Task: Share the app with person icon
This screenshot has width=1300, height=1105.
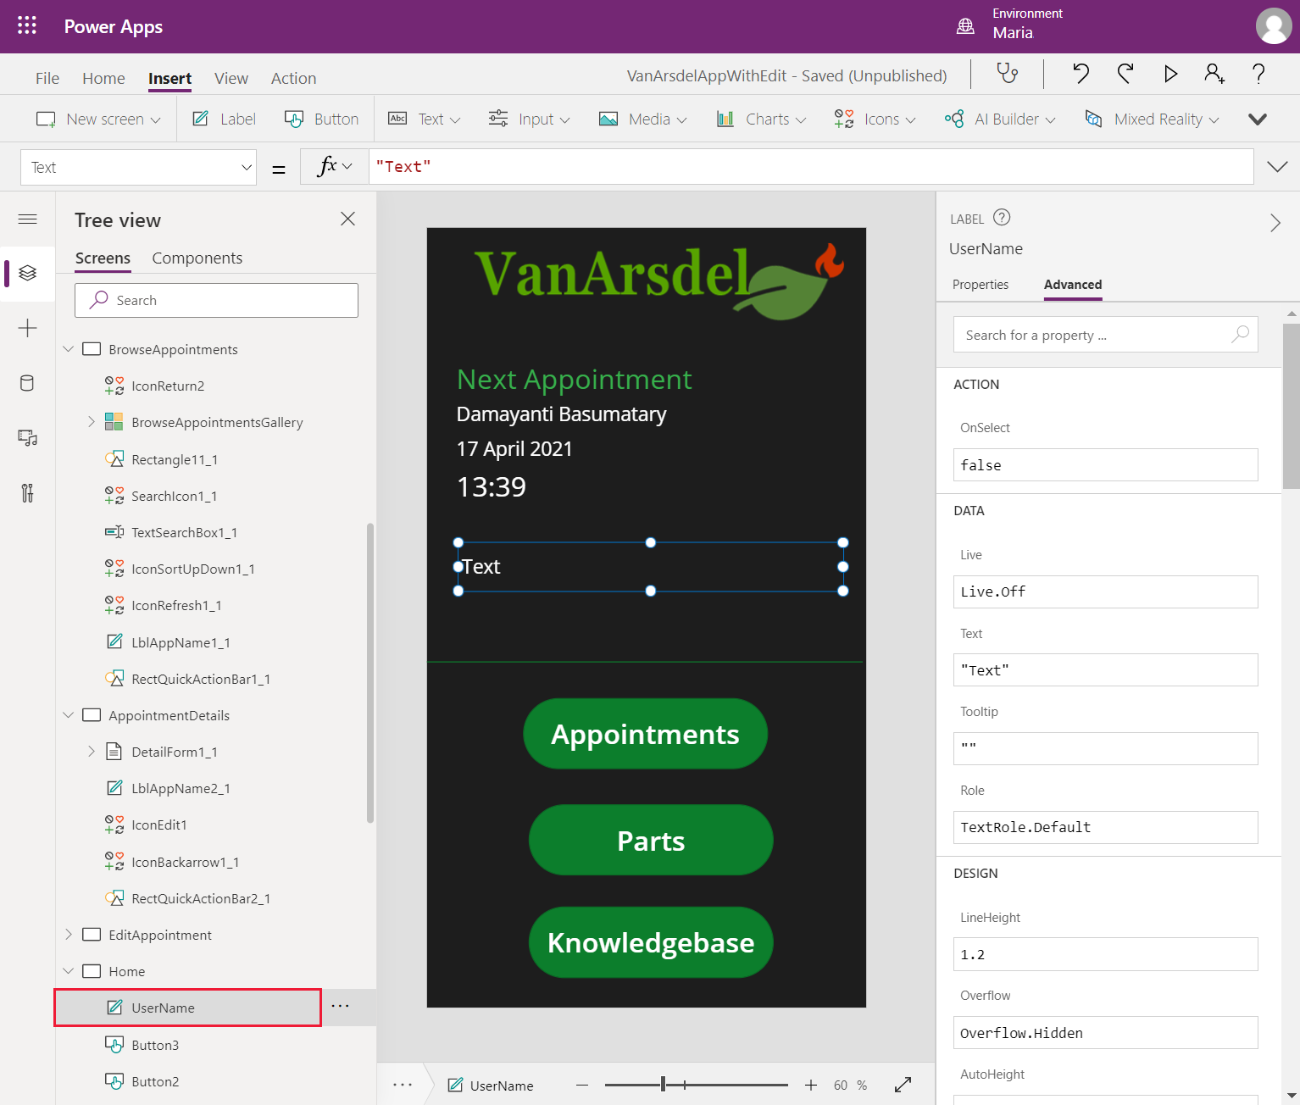Action: point(1214,74)
